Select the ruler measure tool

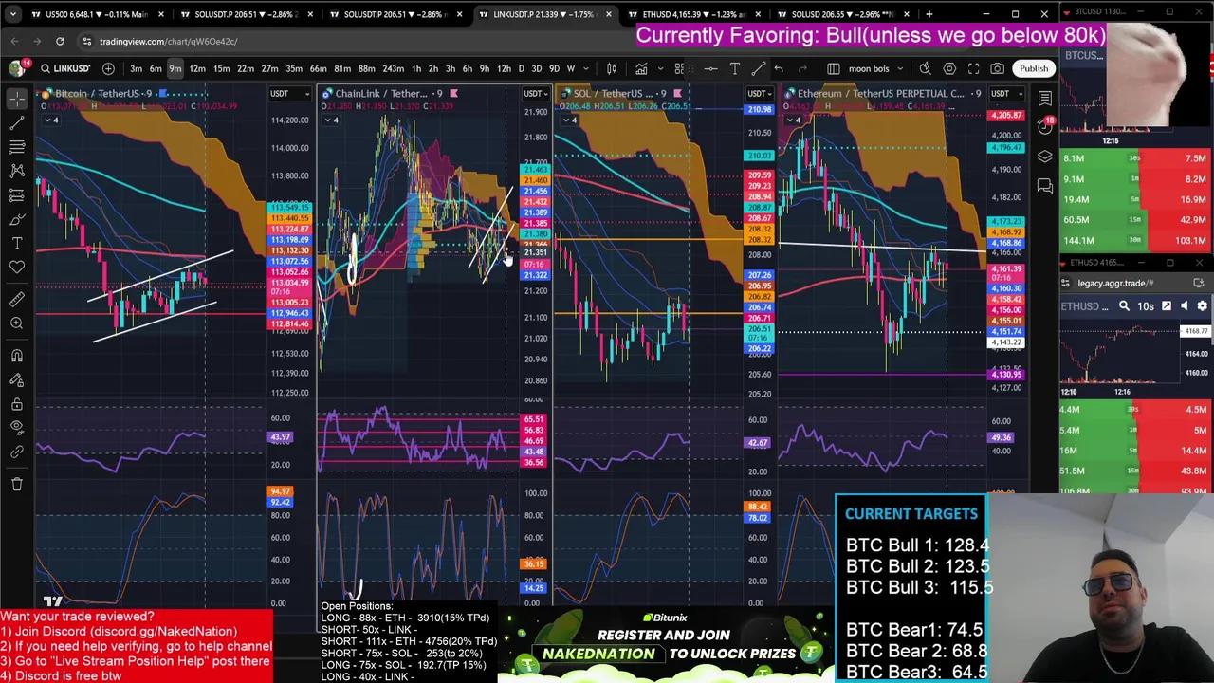(17, 300)
